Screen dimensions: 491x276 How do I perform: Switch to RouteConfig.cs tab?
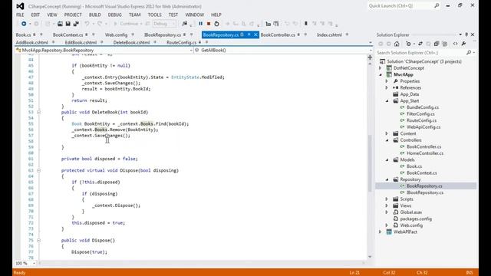181,42
